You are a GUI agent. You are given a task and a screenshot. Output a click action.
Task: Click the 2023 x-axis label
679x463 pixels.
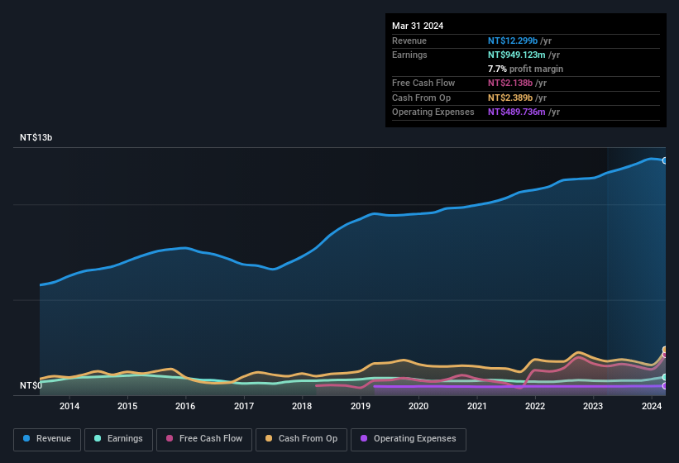(x=593, y=406)
